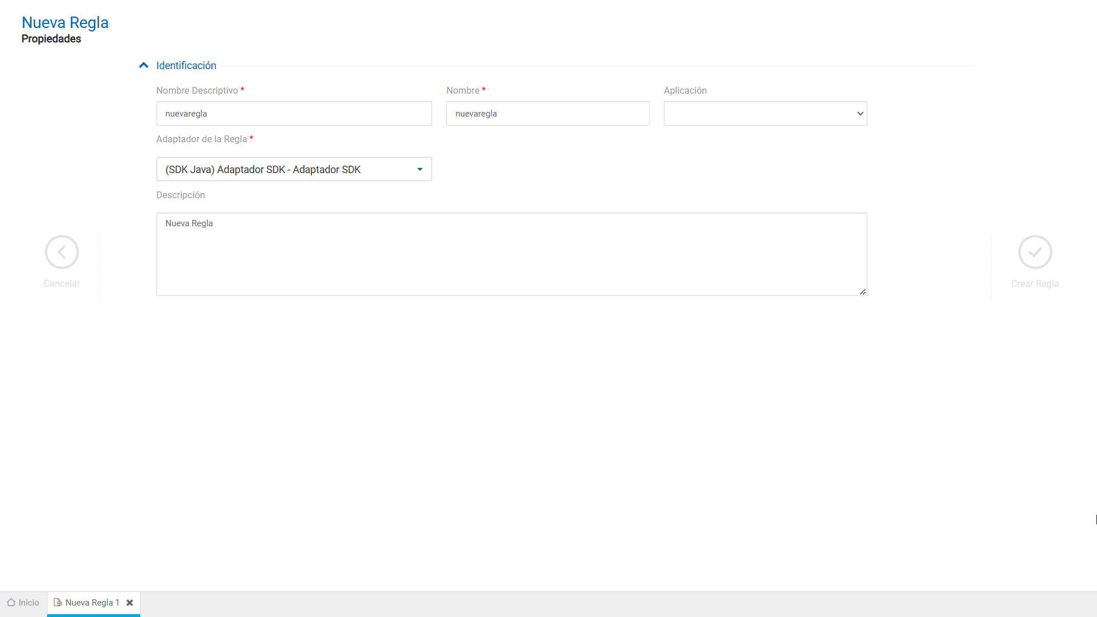Click the caret arrow in the Adaptador SDK selector
The image size is (1097, 617).
coord(420,170)
